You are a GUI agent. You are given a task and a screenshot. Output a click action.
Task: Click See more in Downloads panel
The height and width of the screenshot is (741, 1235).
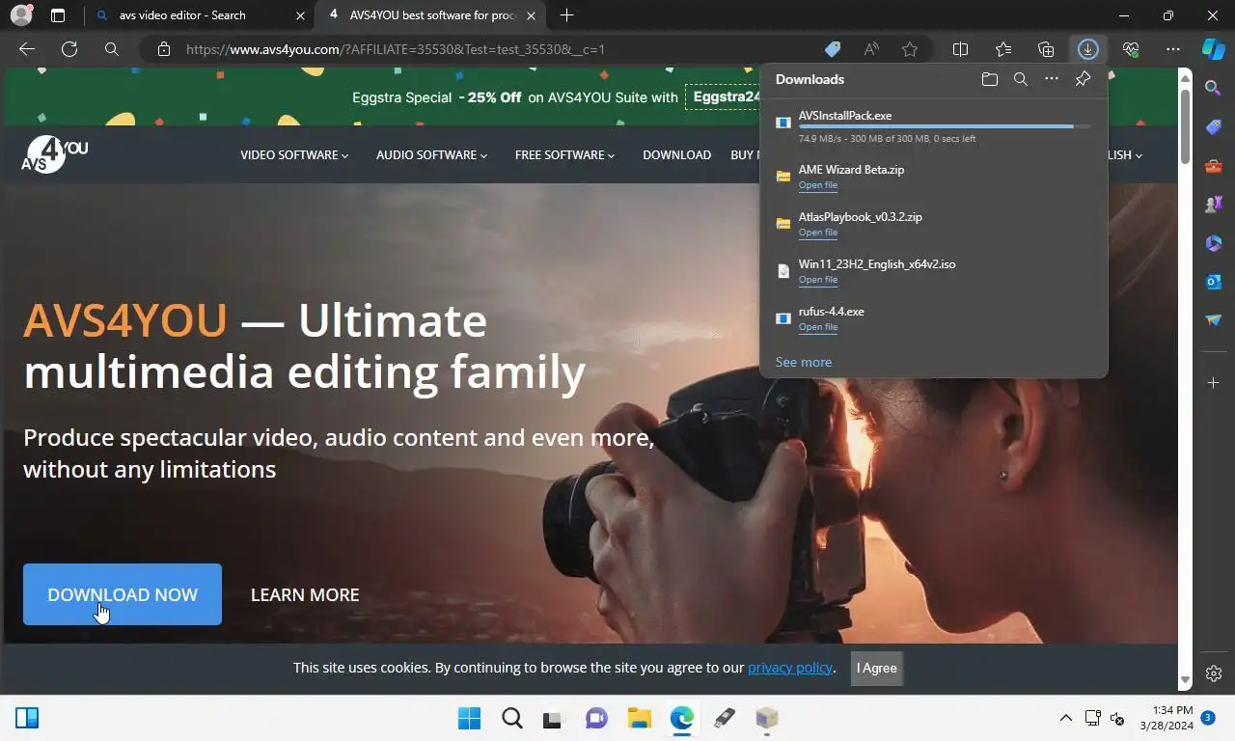[804, 362]
